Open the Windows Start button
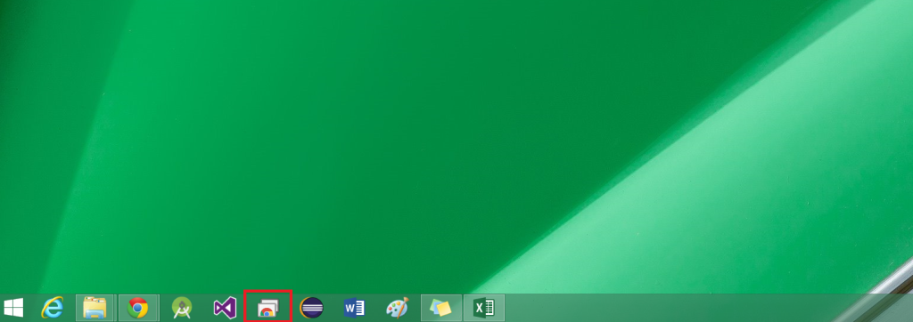Screen dimensions: 913x322 (13, 308)
